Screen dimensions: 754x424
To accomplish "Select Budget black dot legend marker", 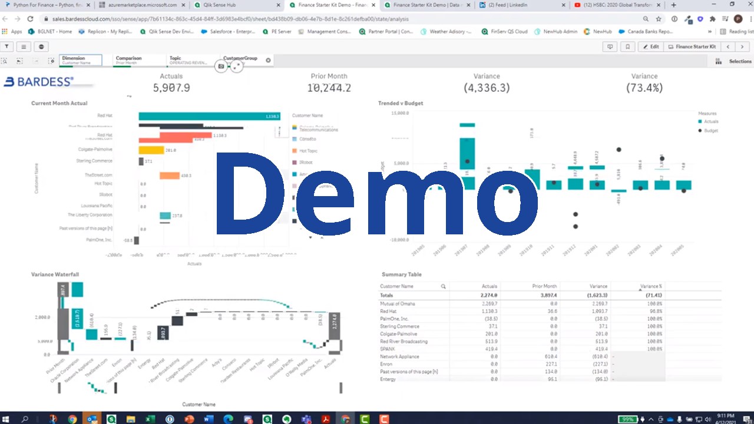I will (700, 130).
